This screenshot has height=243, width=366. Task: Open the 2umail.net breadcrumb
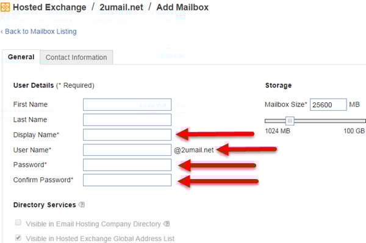121,7
